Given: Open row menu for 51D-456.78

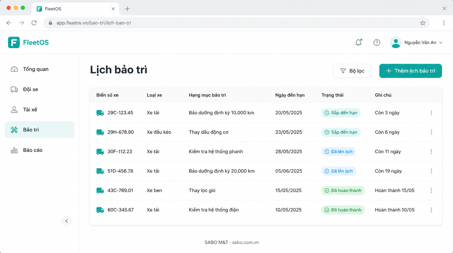Looking at the screenshot, I should pyautogui.click(x=431, y=171).
